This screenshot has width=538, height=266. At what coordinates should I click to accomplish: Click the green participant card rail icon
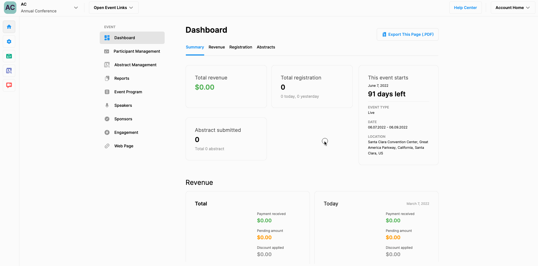pos(9,56)
